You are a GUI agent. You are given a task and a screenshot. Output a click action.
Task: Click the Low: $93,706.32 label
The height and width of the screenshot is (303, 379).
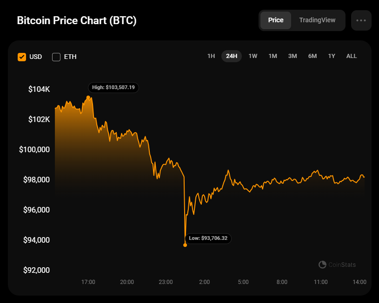(x=208, y=239)
